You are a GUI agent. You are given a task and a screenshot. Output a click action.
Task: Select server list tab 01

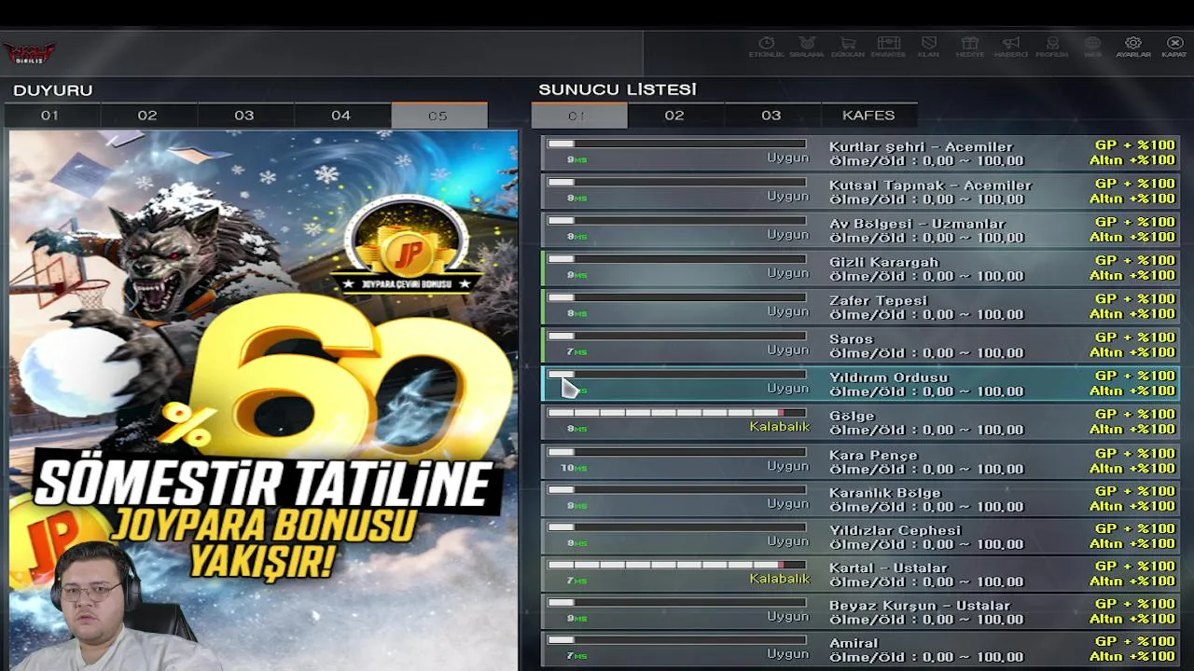[x=578, y=116]
